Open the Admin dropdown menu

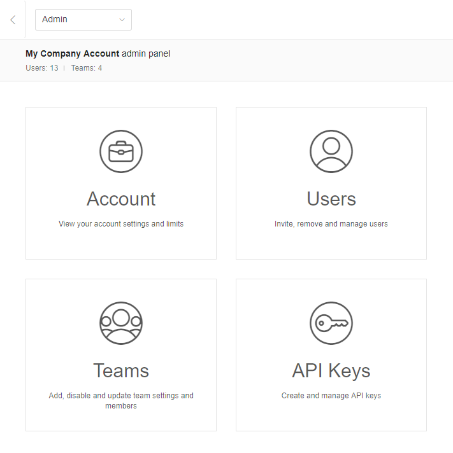pyautogui.click(x=83, y=20)
